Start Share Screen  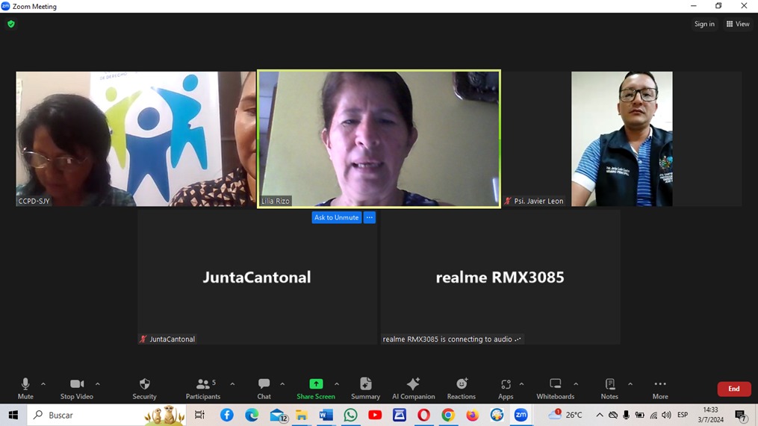316,388
